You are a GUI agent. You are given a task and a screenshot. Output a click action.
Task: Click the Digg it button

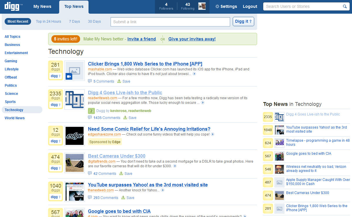tap(243, 22)
